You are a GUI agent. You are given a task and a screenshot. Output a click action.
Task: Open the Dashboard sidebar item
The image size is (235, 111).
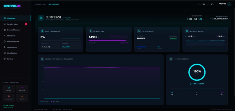coord(15,18)
